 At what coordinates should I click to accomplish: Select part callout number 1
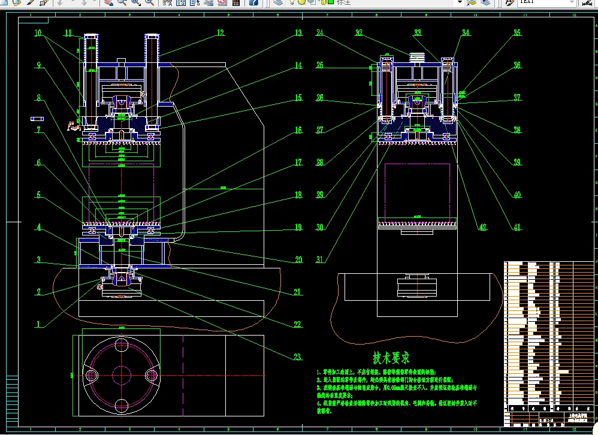click(38, 324)
